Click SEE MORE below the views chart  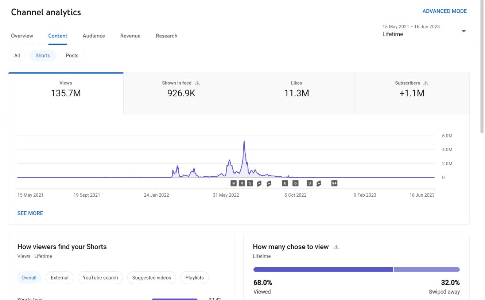point(30,213)
